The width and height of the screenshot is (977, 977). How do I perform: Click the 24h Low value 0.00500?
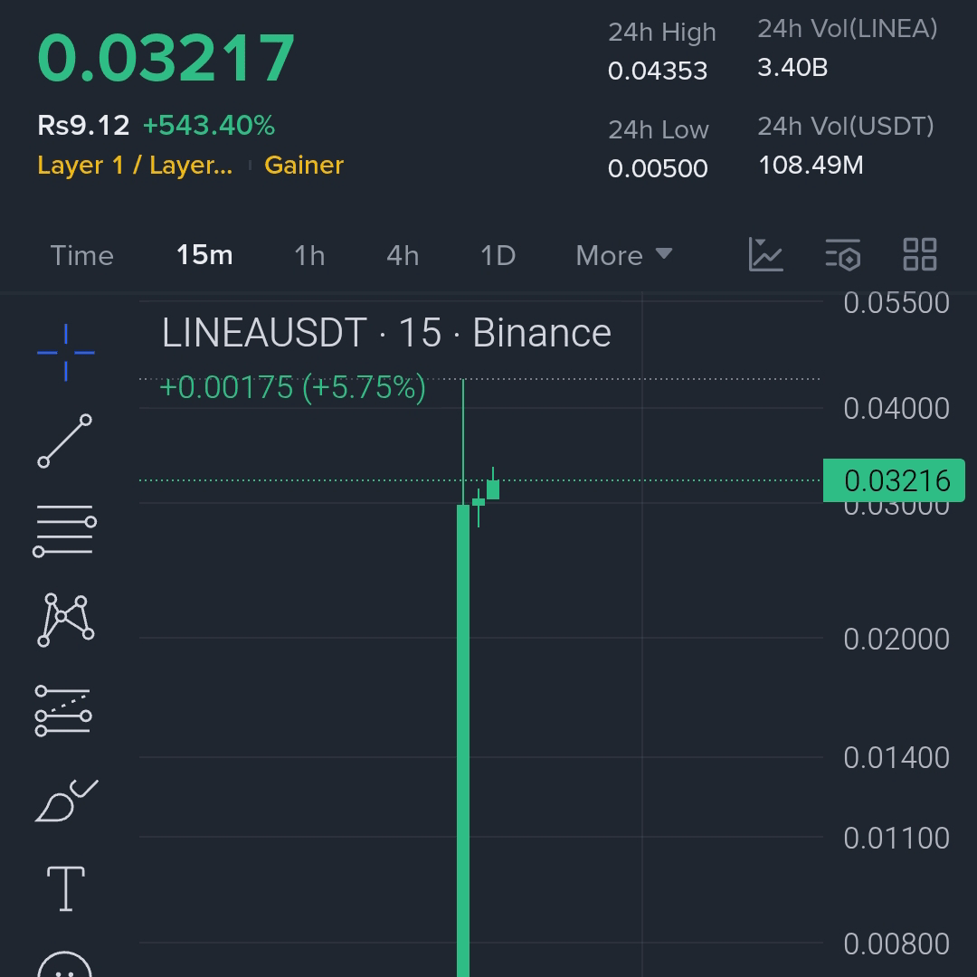[x=658, y=168]
